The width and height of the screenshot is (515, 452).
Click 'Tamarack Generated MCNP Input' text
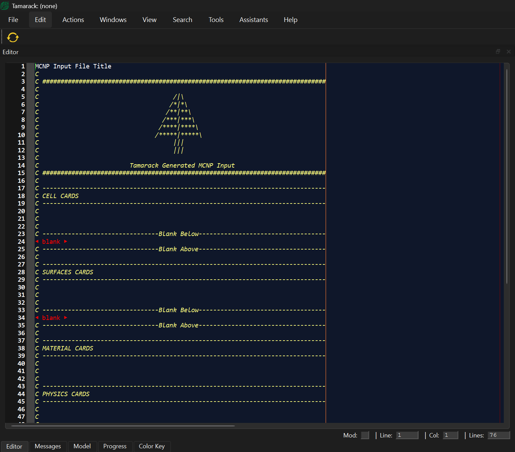182,166
